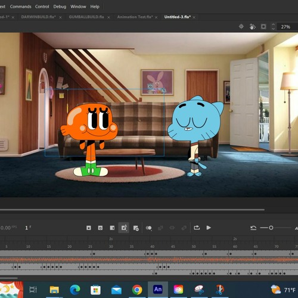Click frame 50 on the timeline ruler
Image resolution: width=298 pixels, height=298 pixels.
tap(194, 247)
